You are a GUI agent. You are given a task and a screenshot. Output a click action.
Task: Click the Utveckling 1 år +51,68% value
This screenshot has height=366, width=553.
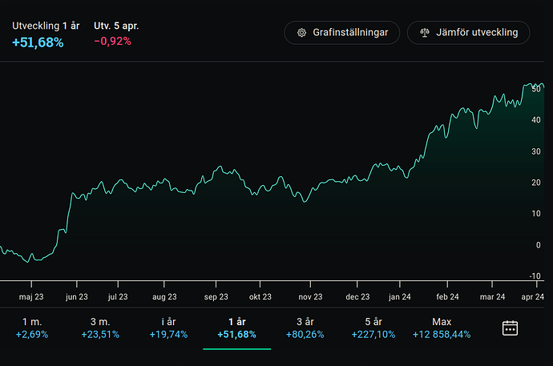[38, 42]
